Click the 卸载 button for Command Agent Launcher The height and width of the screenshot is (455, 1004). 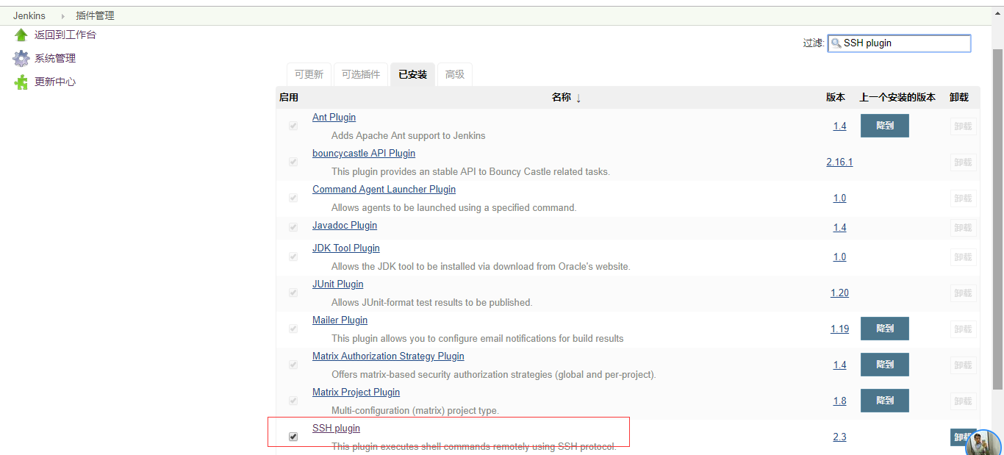(x=963, y=198)
